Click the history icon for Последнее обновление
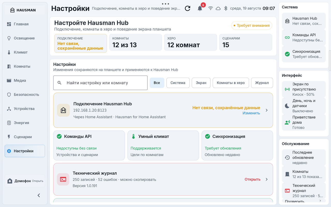This screenshot has height=207, width=331. tap(287, 157)
